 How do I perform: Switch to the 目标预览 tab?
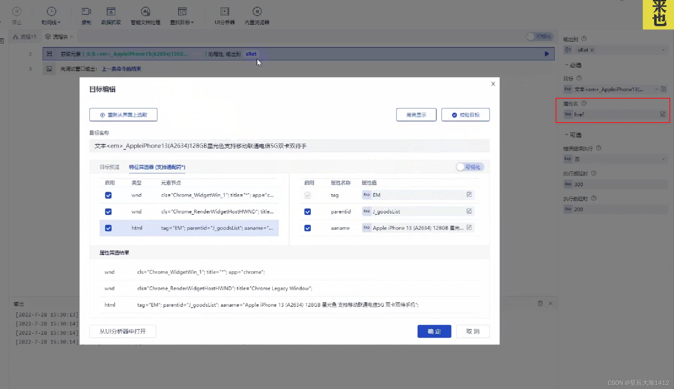pyautogui.click(x=109, y=167)
